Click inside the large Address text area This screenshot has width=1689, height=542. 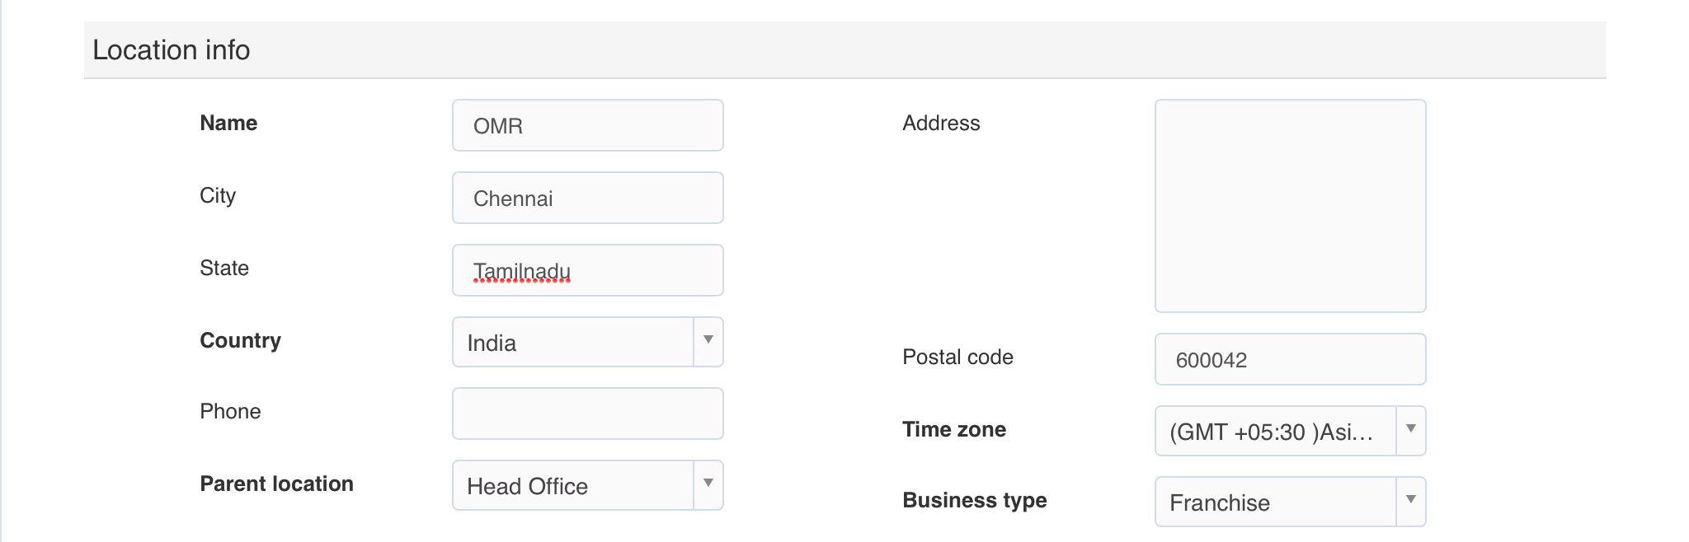(1290, 206)
